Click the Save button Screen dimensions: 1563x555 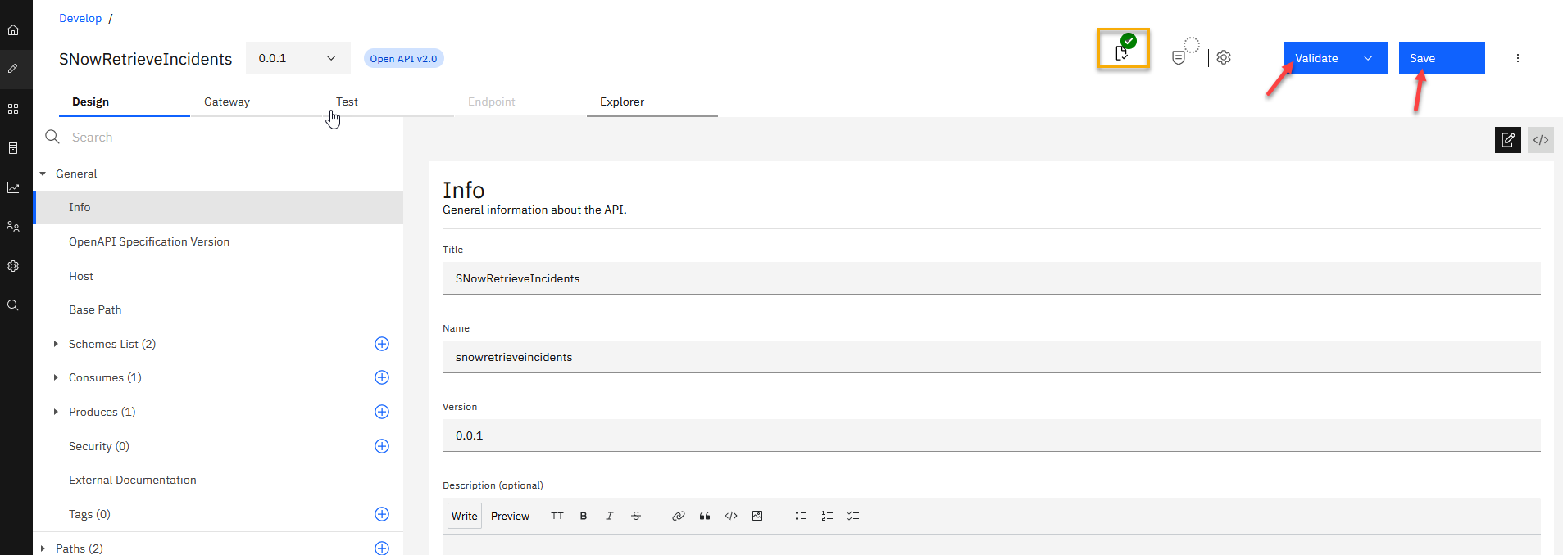coord(1441,58)
